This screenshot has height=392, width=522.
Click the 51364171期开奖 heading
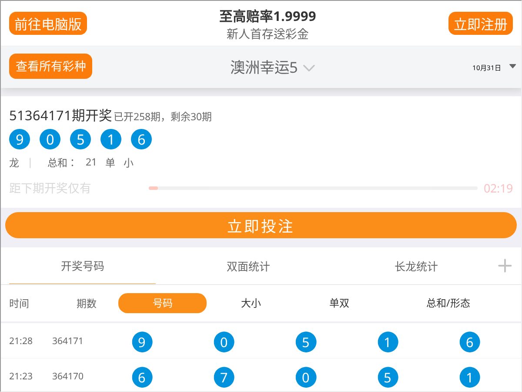60,115
